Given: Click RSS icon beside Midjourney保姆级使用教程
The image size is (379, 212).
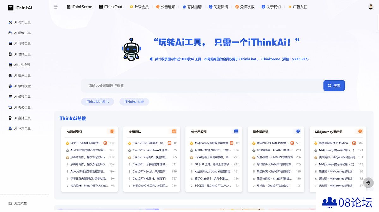Looking at the screenshot, I should [x=232, y=143].
